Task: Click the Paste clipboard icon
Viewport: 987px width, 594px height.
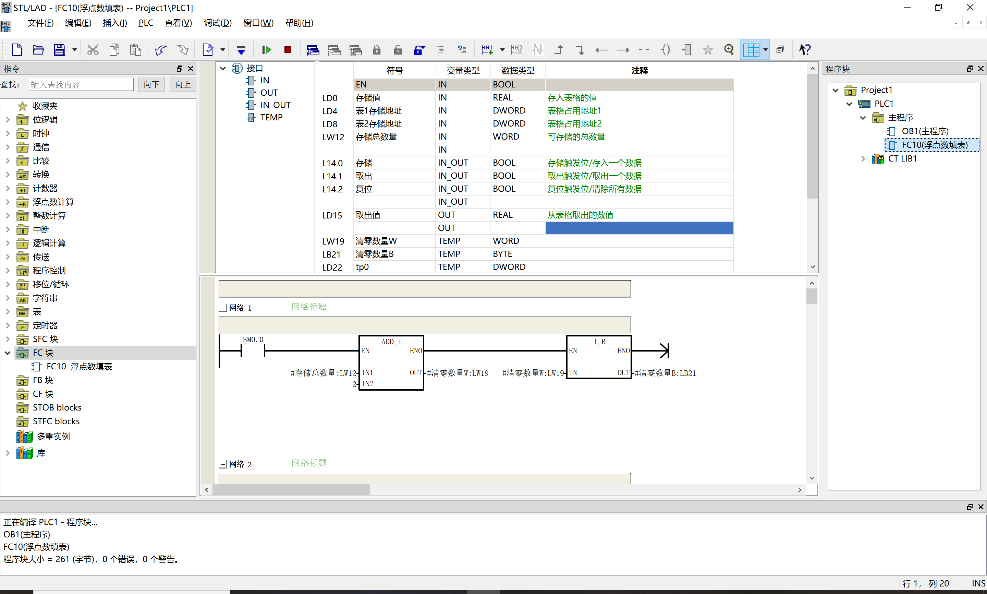Action: pyautogui.click(x=136, y=50)
